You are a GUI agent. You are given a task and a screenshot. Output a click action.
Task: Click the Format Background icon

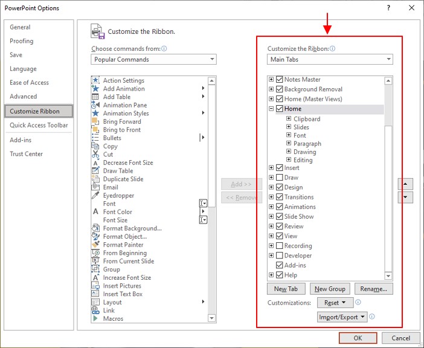[95, 228]
